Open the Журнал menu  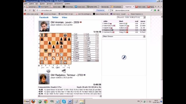42,4
